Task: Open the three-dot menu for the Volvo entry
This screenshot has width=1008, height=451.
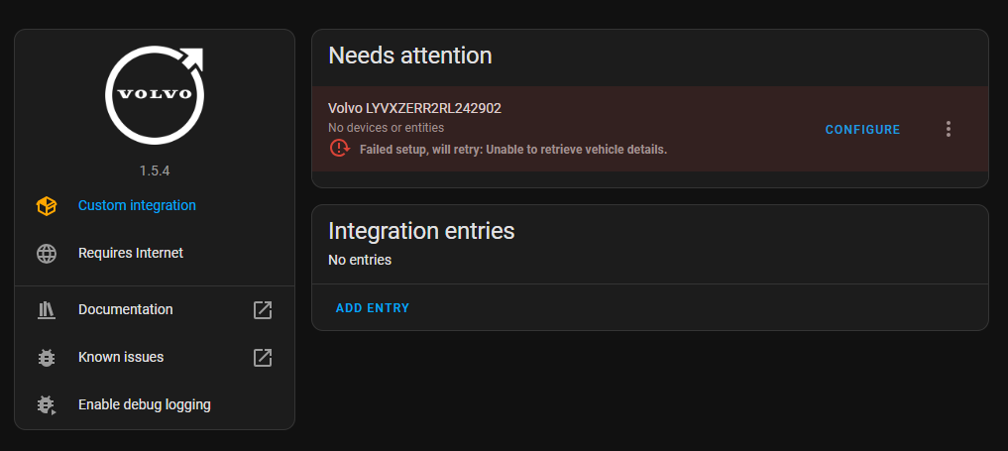Action: [x=949, y=129]
